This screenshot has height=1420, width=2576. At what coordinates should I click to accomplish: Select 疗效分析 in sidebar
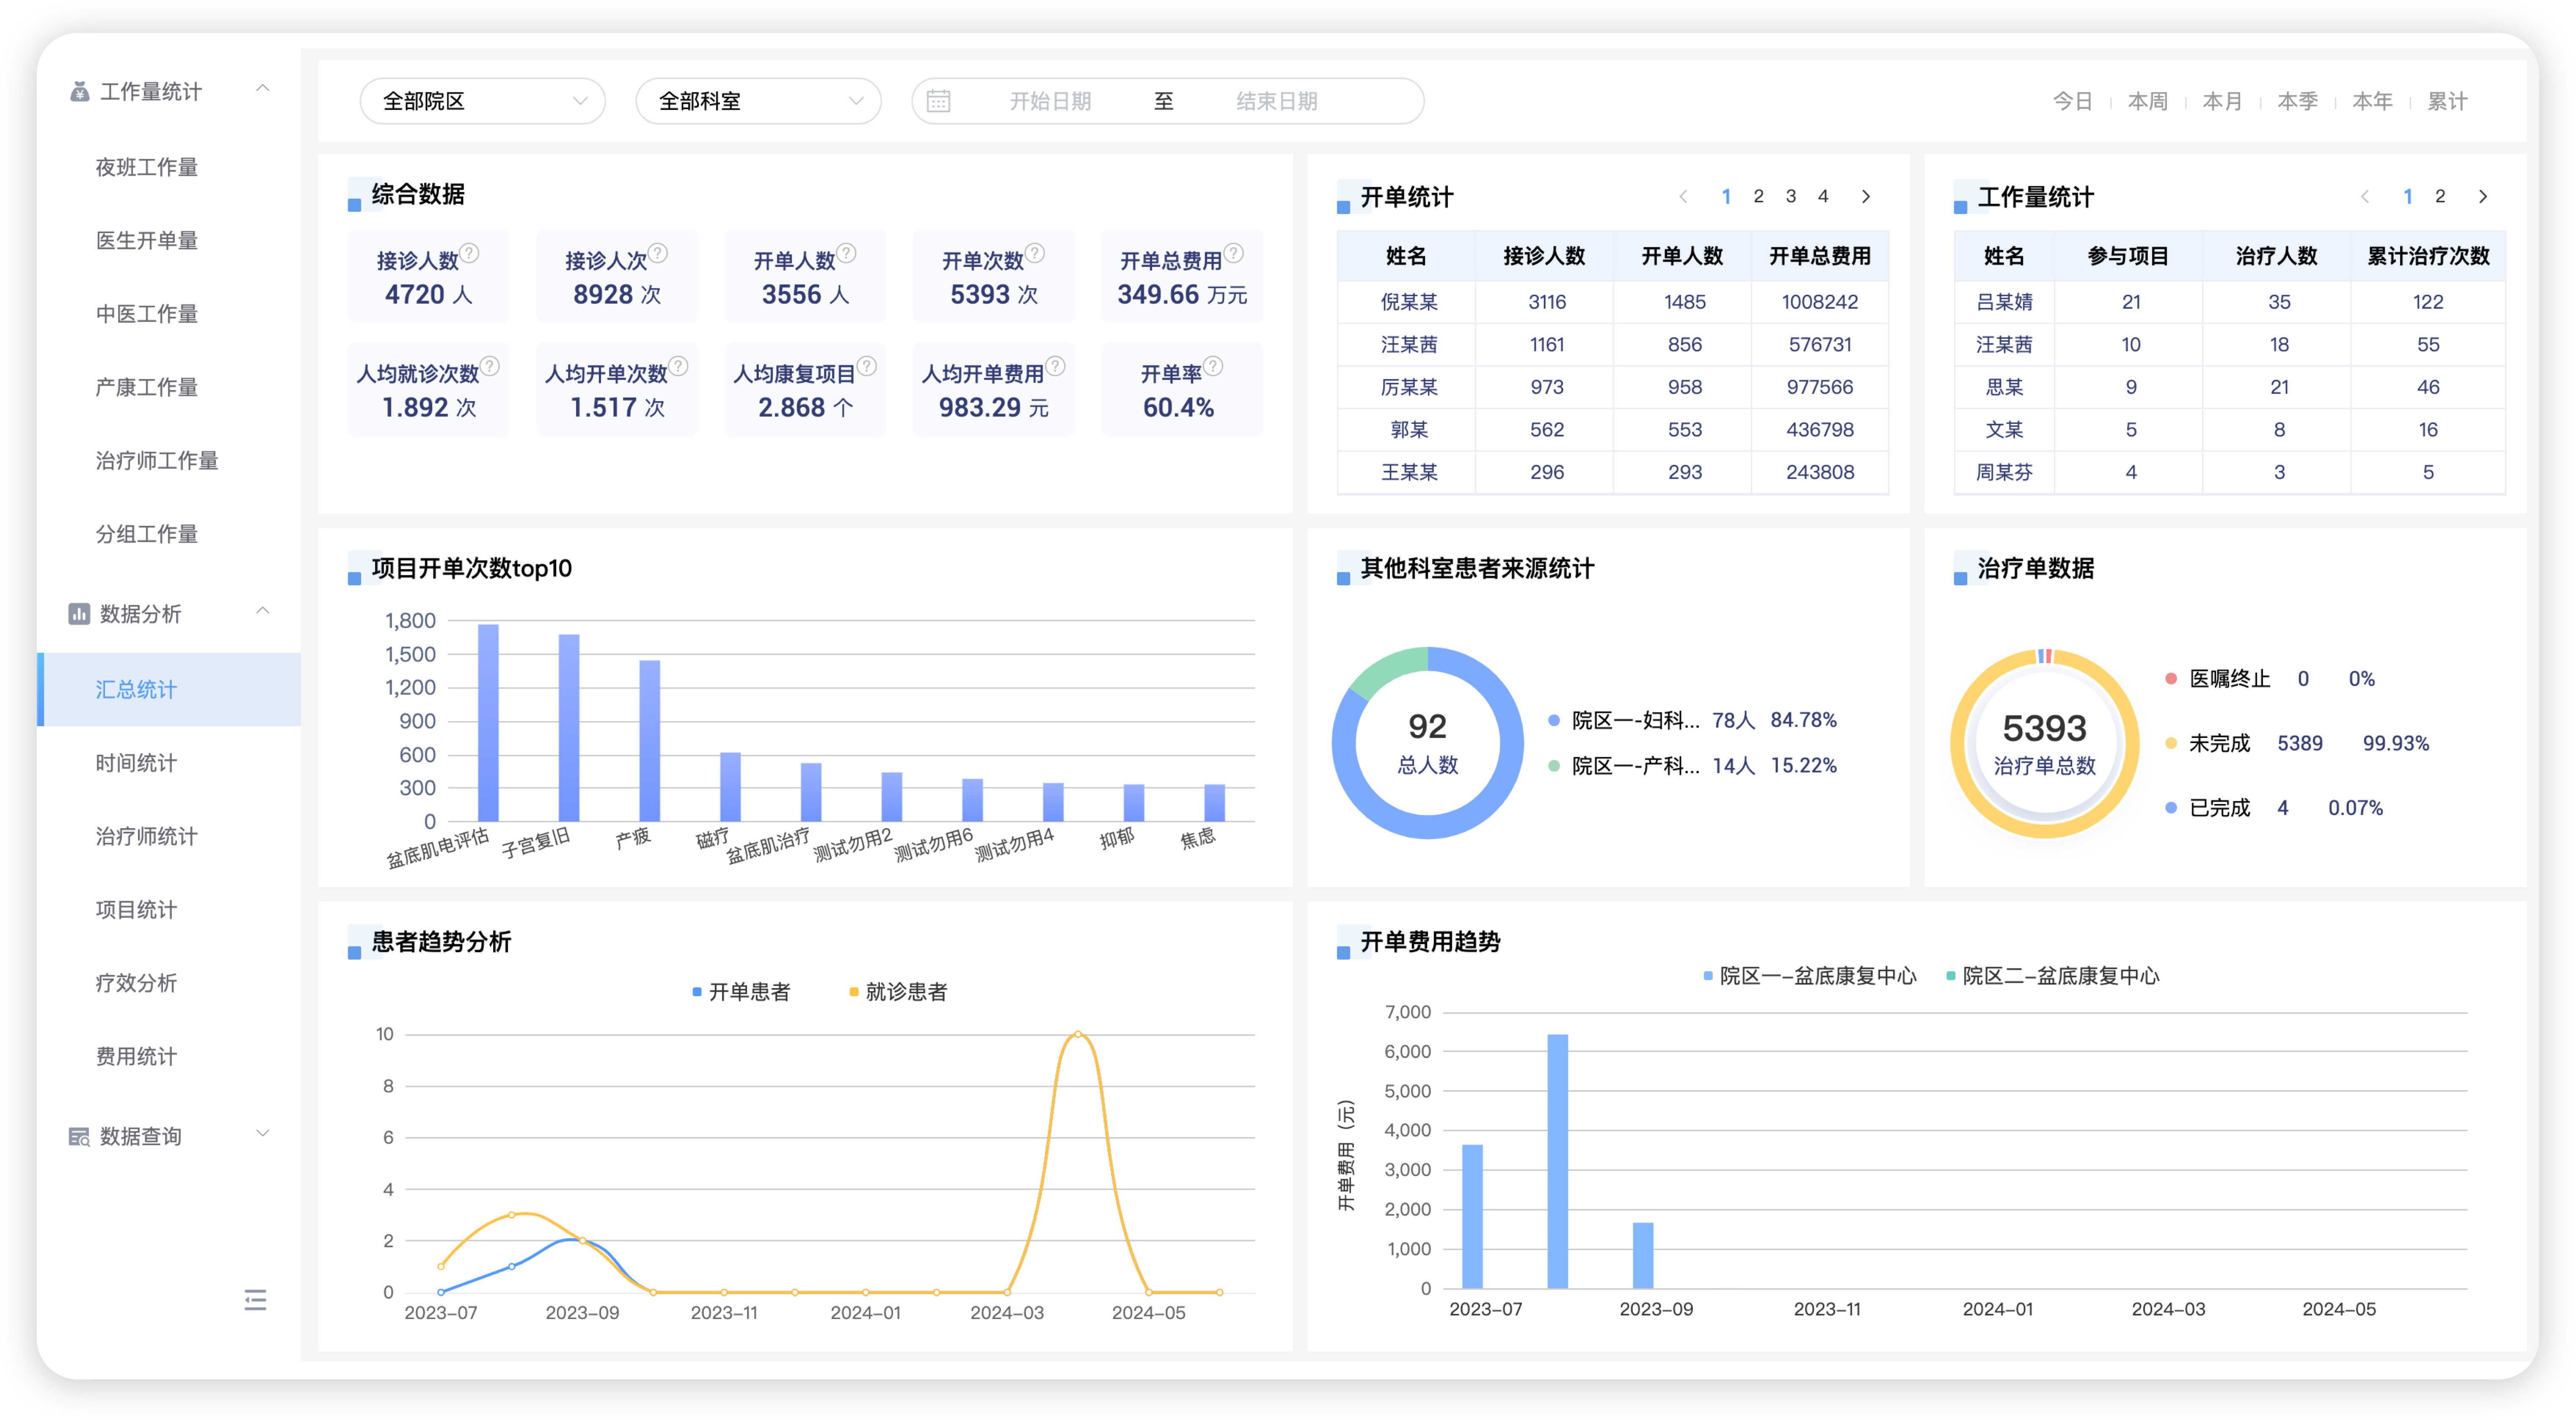coord(136,984)
